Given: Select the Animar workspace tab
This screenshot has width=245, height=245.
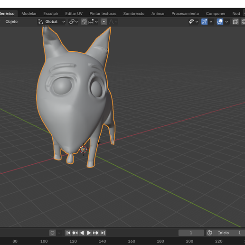Looking at the screenshot, I should 158,14.
